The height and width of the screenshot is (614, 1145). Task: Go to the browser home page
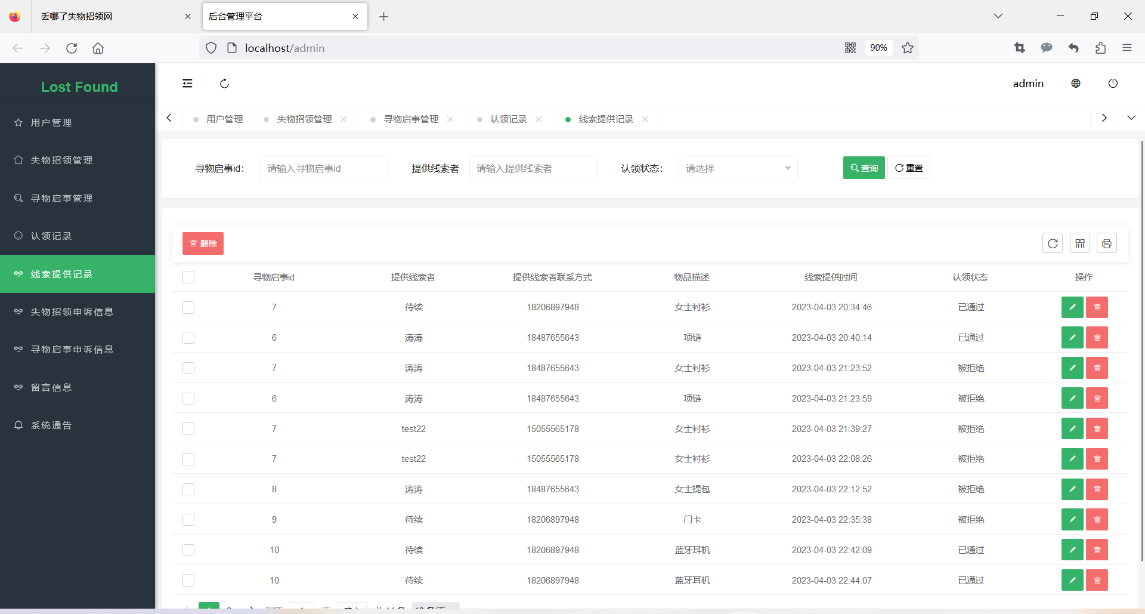tap(98, 48)
